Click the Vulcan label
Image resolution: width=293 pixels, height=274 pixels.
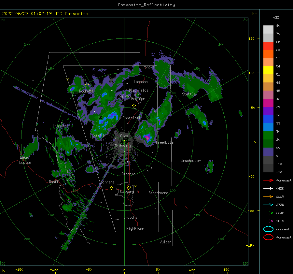[165, 242]
